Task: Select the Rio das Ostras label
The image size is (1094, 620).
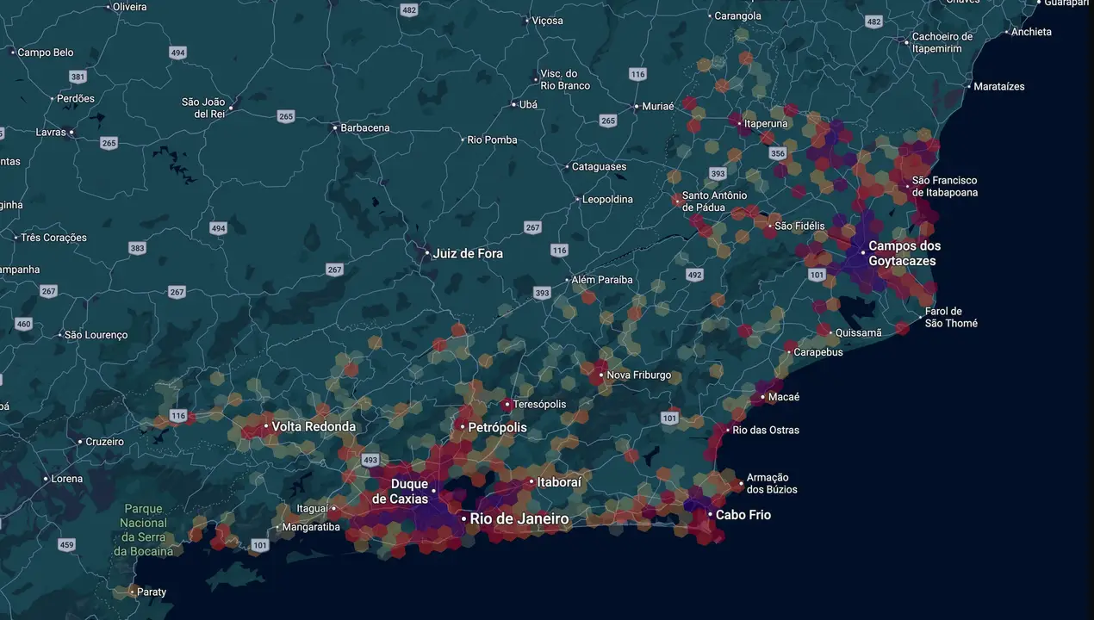Action: [766, 430]
